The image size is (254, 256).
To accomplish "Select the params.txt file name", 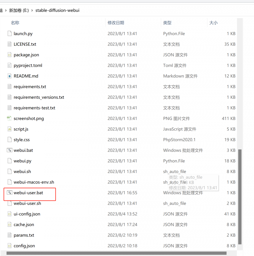I will point(24,235).
